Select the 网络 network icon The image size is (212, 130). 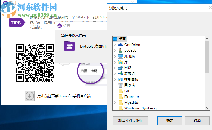tap(121, 68)
